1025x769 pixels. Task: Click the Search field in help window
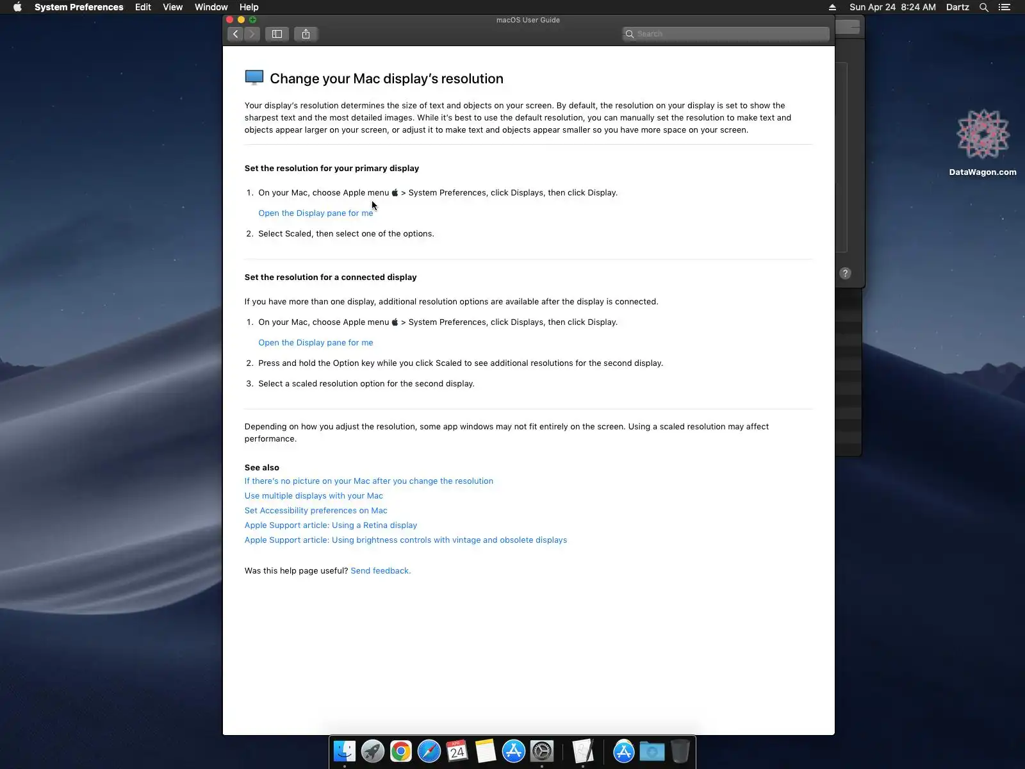coord(726,34)
